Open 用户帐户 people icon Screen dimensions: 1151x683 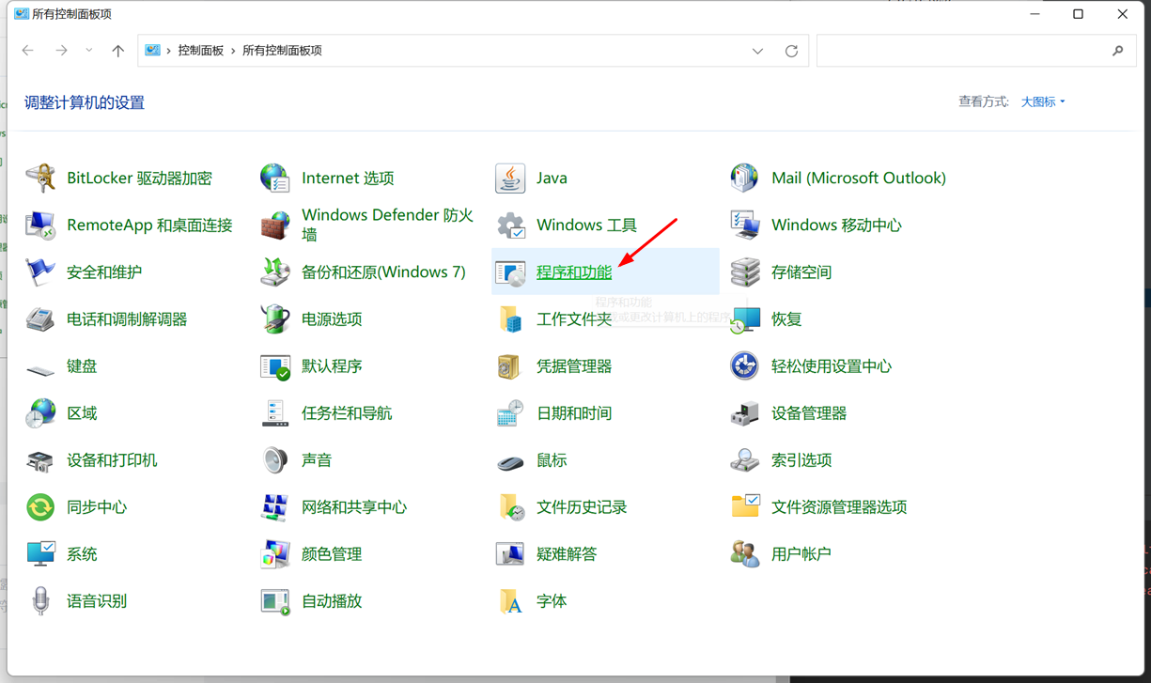click(745, 554)
